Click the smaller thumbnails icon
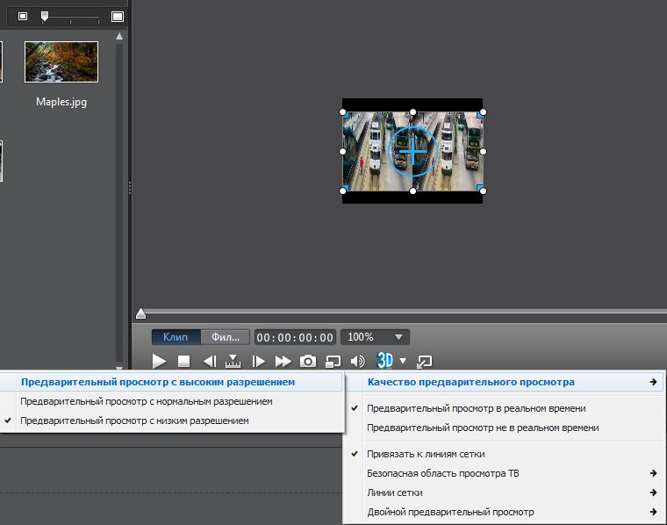Viewport: 667px width, 525px height. tap(23, 17)
